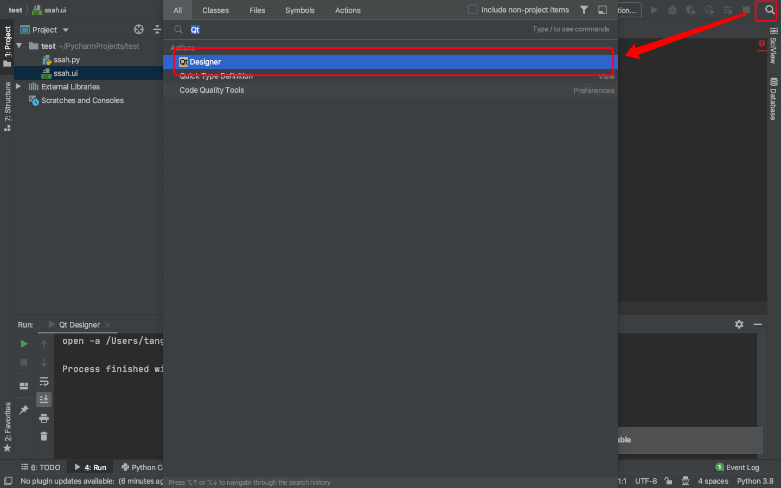The image size is (781, 488).
Task: Switch to the Files search tab
Action: [x=257, y=10]
